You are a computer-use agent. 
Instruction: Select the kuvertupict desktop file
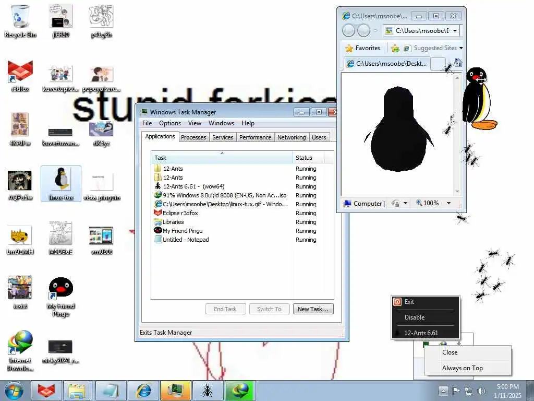click(60, 78)
